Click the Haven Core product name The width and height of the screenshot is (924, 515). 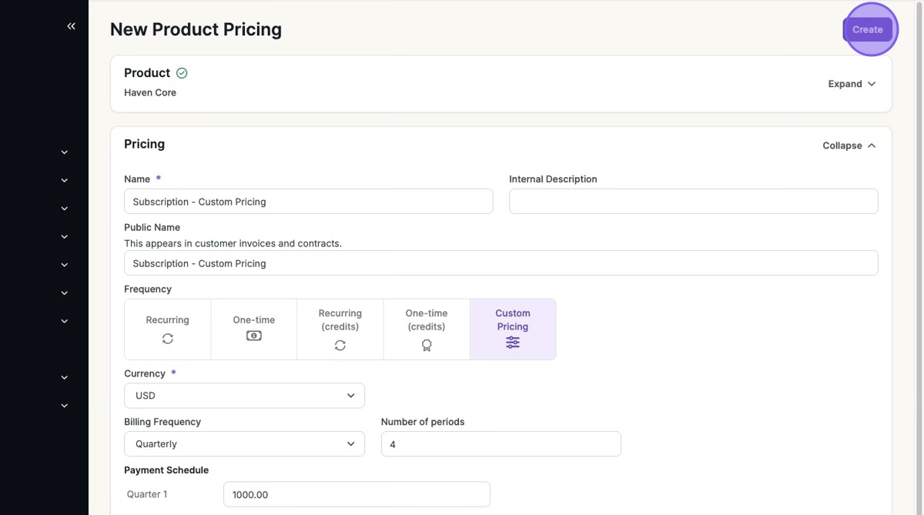[150, 92]
